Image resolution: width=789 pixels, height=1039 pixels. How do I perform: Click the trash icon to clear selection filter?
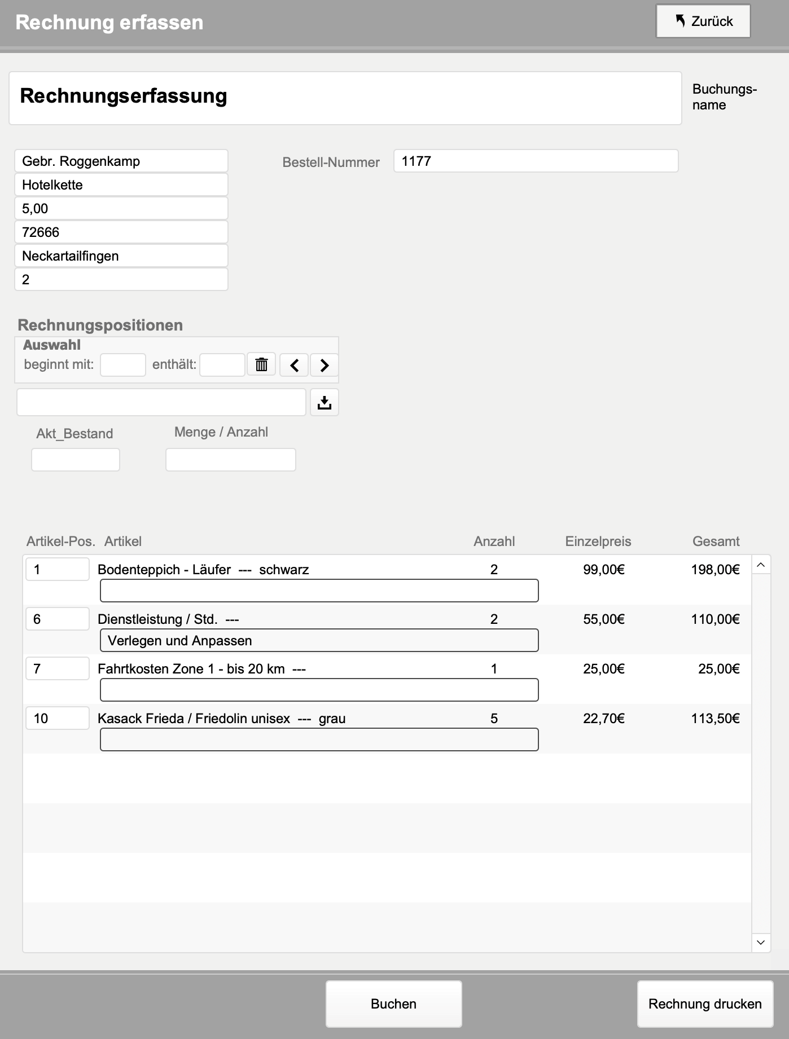[261, 365]
